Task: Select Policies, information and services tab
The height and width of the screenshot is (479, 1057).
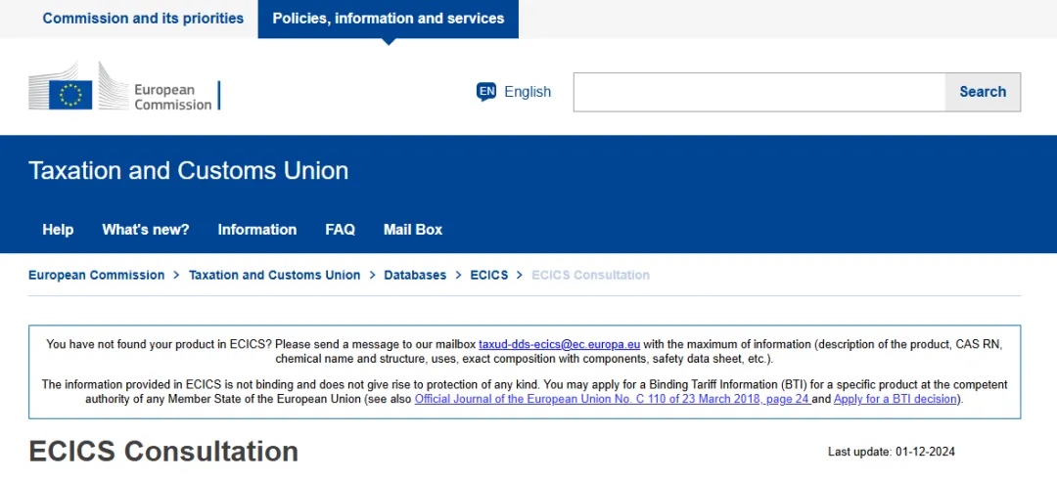Action: pos(389,19)
